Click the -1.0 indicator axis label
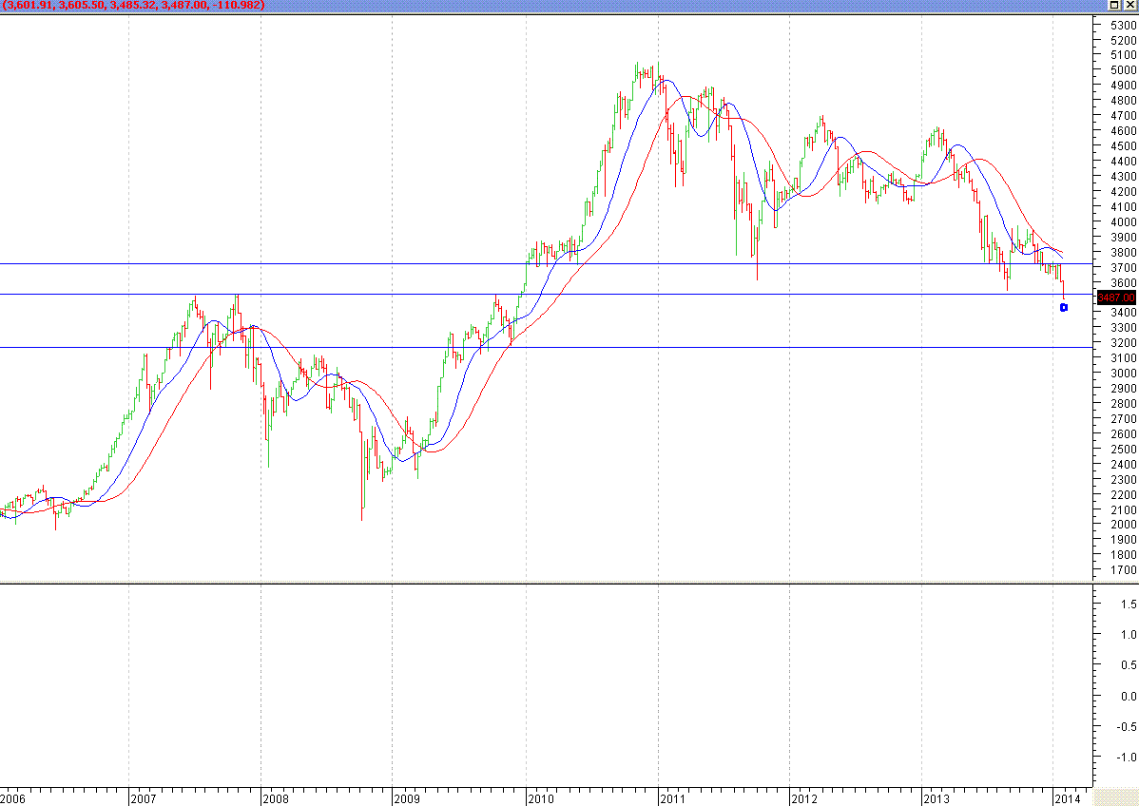 pyautogui.click(x=1127, y=757)
